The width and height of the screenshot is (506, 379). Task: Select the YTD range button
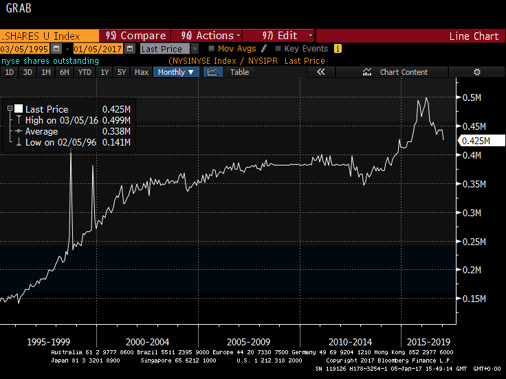pyautogui.click(x=85, y=72)
